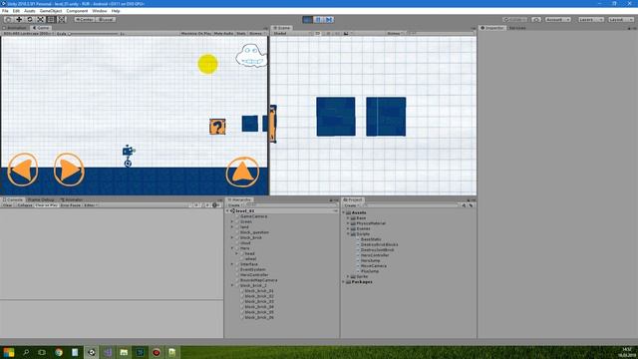638x359 pixels.
Task: Toggle Maximize On Play
Action: (195, 33)
